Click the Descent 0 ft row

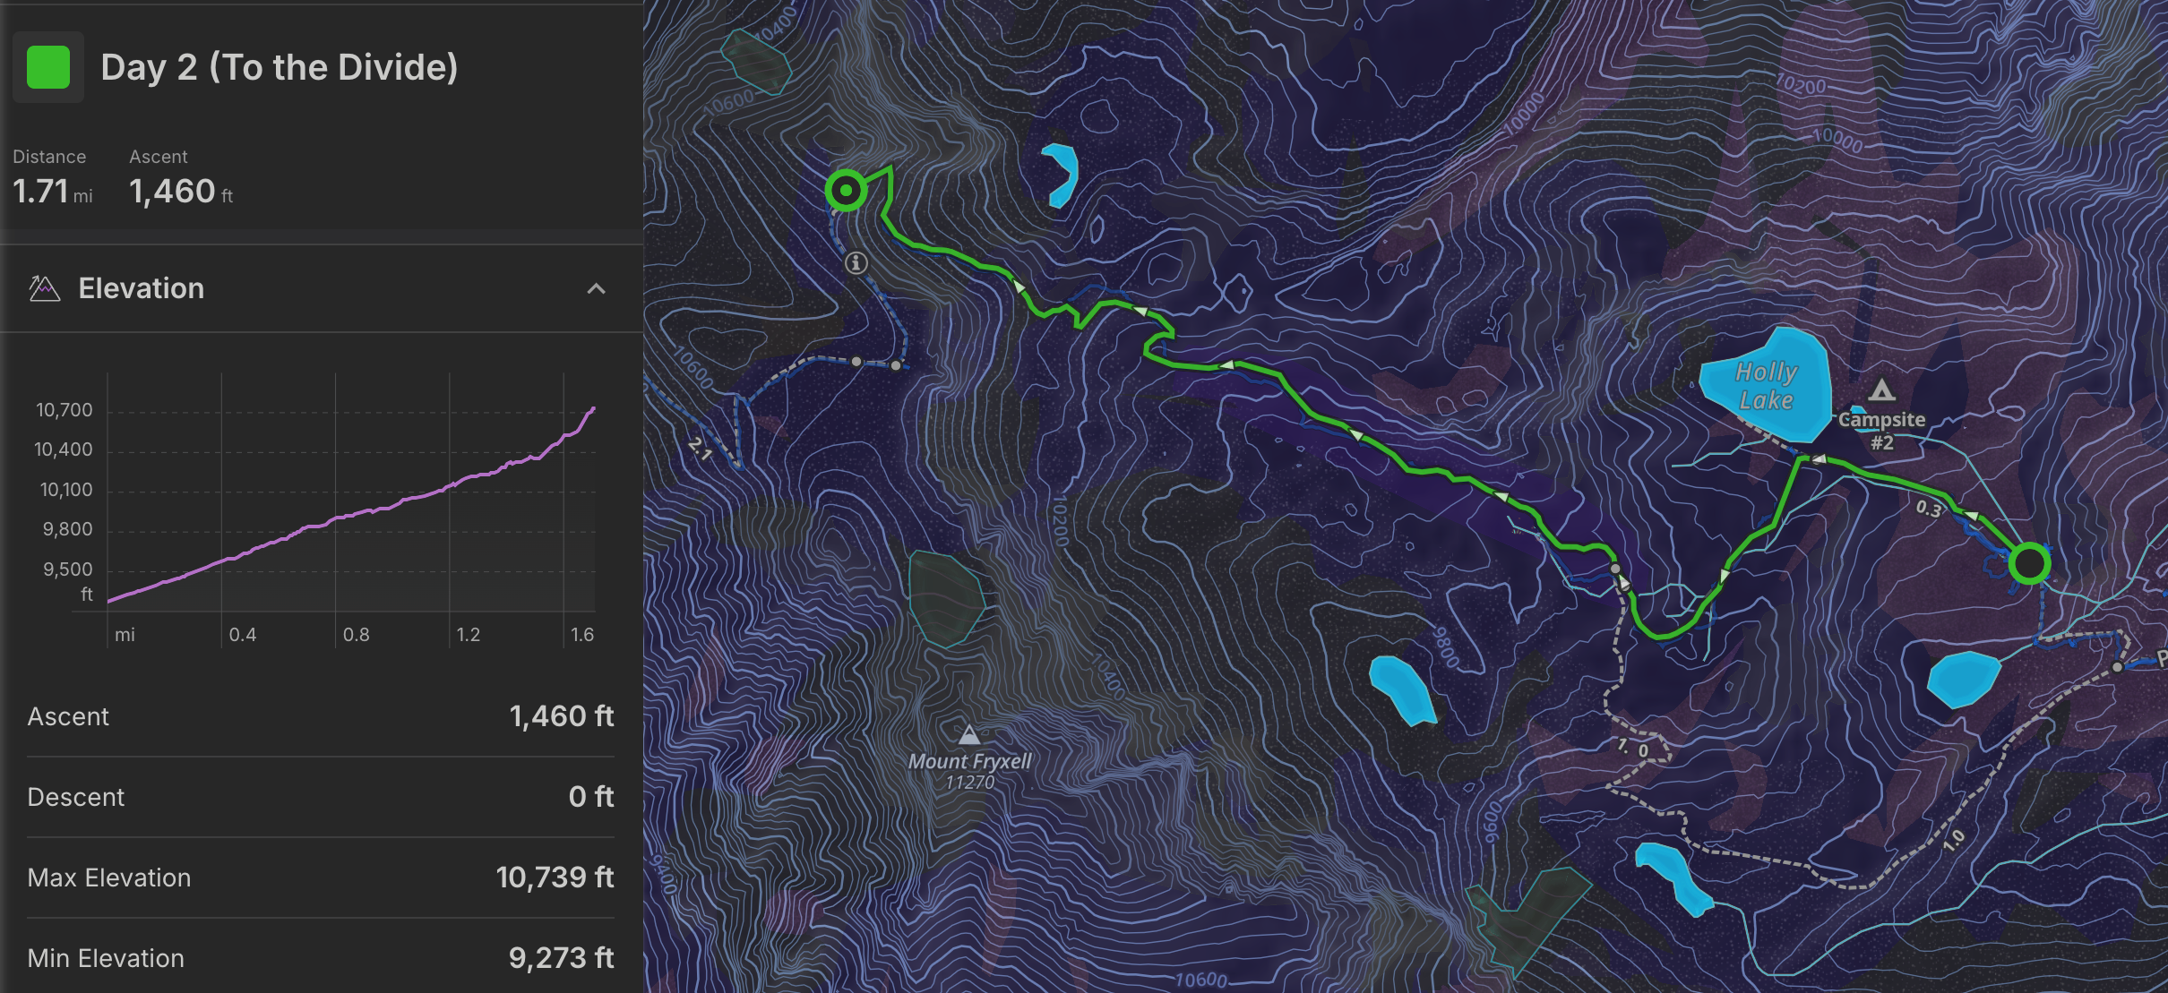[x=320, y=797]
